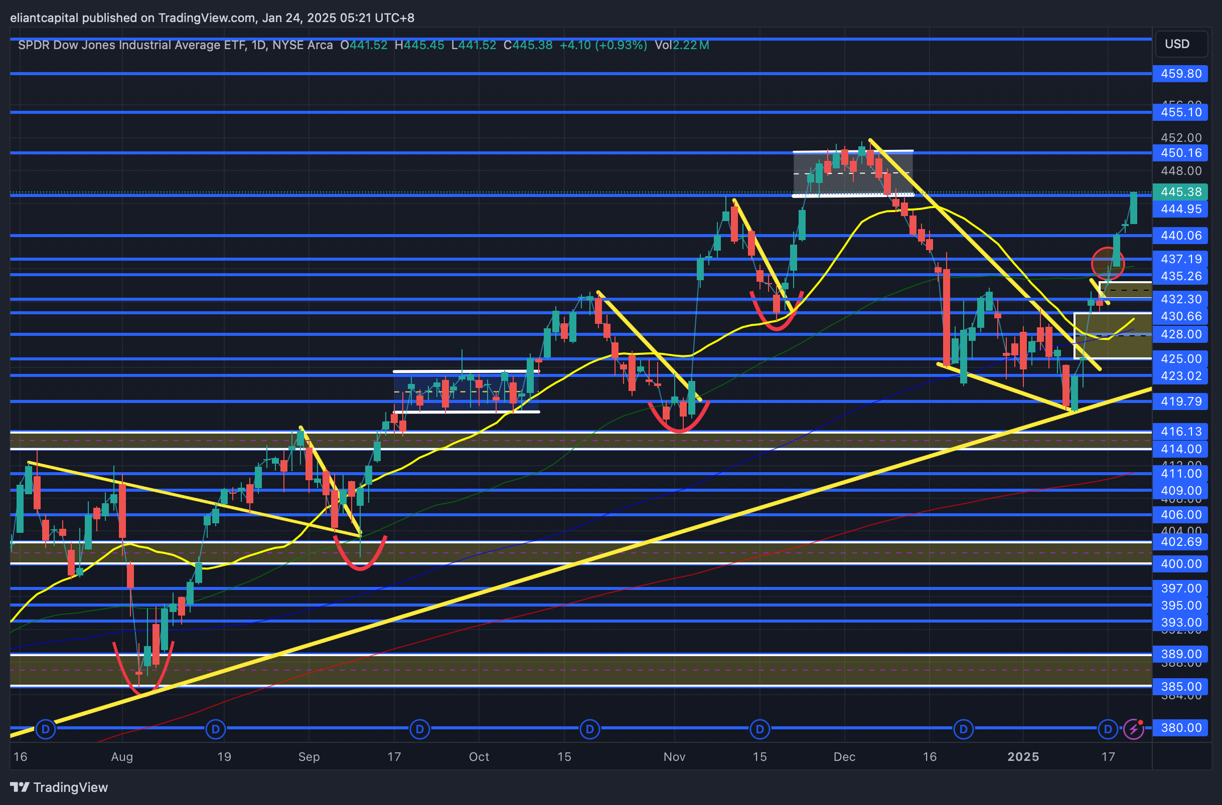Viewport: 1222px width, 805px height.
Task: Click the Vol 2.22M volume readout
Action: pyautogui.click(x=681, y=45)
